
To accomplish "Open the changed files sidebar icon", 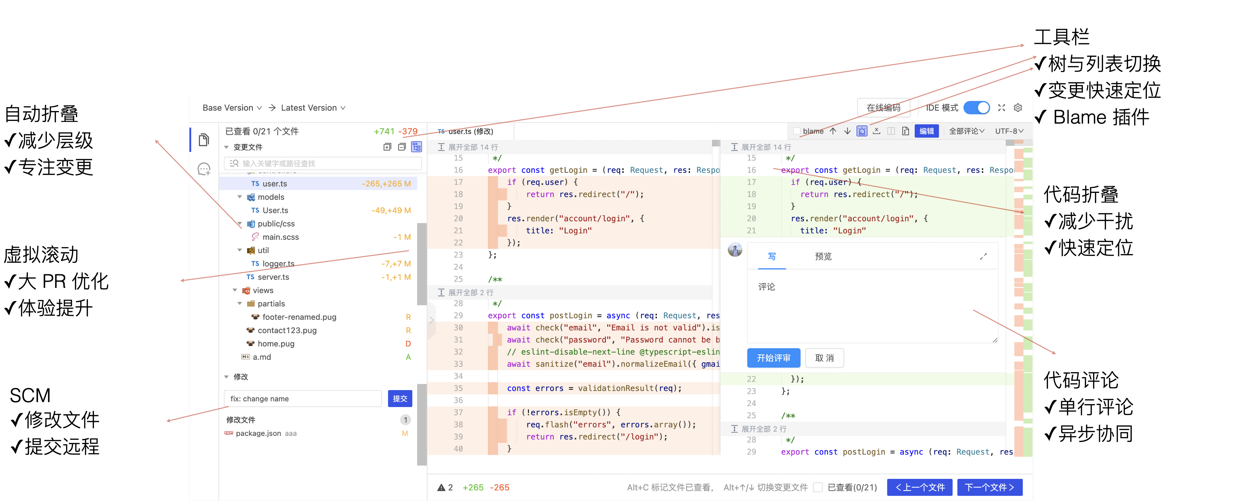I will [x=204, y=140].
